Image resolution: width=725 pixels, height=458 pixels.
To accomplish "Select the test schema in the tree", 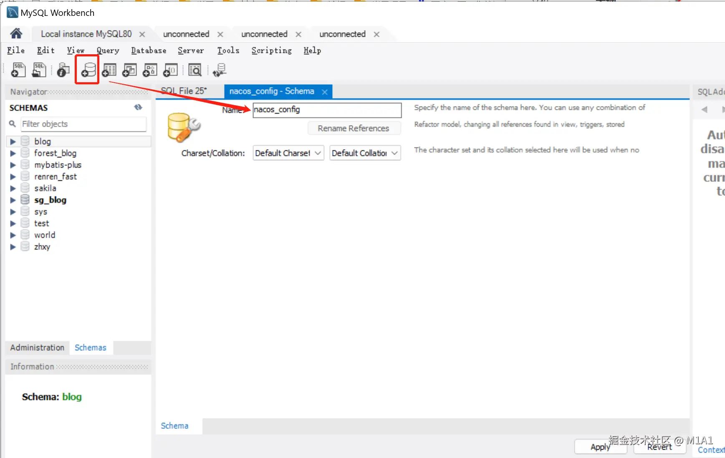I will tap(41, 223).
